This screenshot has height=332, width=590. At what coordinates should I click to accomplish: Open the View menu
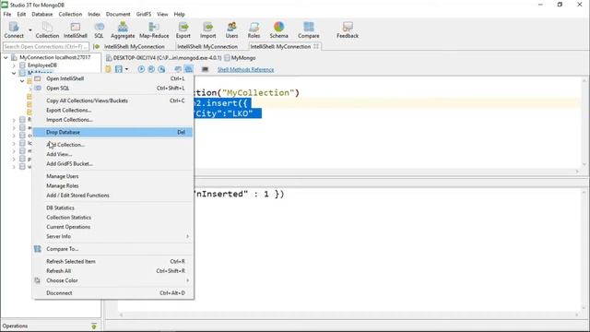click(162, 15)
